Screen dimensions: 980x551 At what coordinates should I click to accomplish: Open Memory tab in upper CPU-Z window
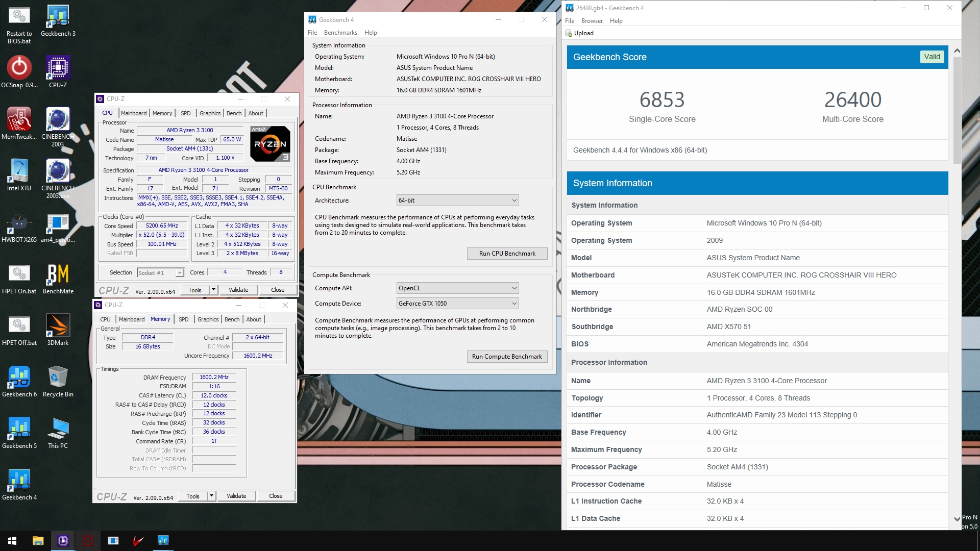(x=162, y=113)
